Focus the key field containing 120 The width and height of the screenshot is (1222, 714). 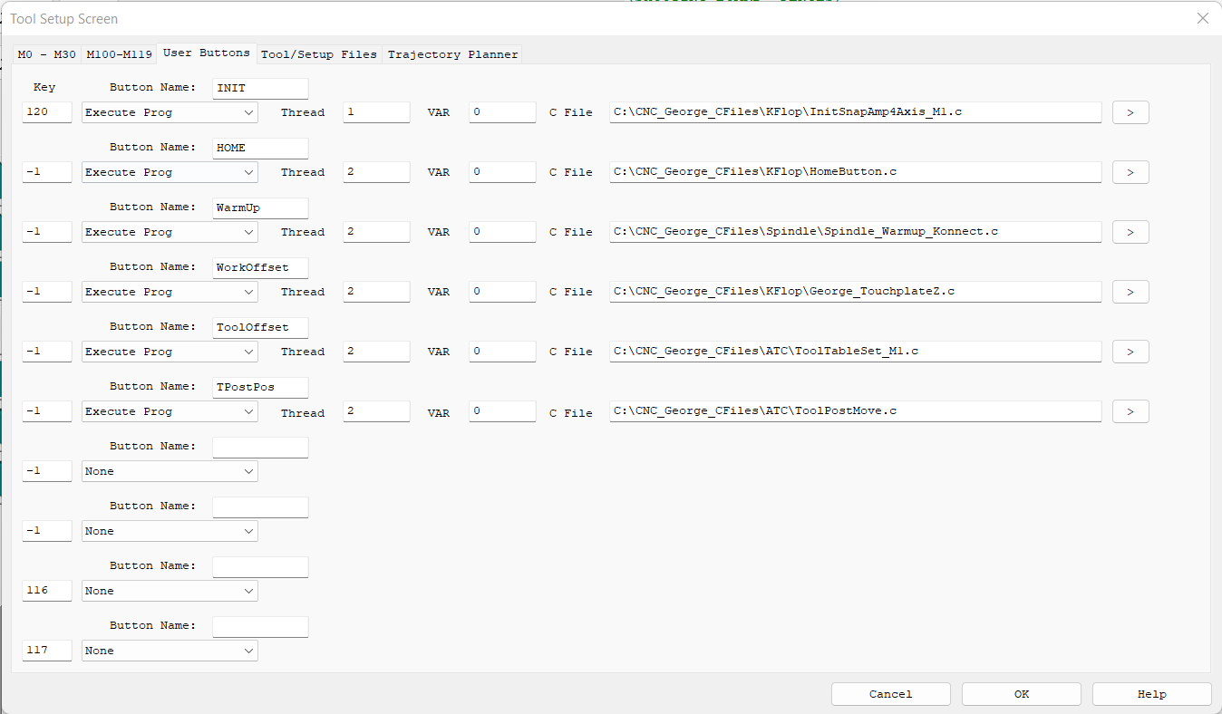pos(46,112)
